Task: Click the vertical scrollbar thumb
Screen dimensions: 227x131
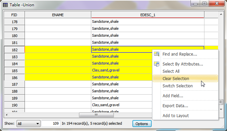Action: click(x=221, y=102)
